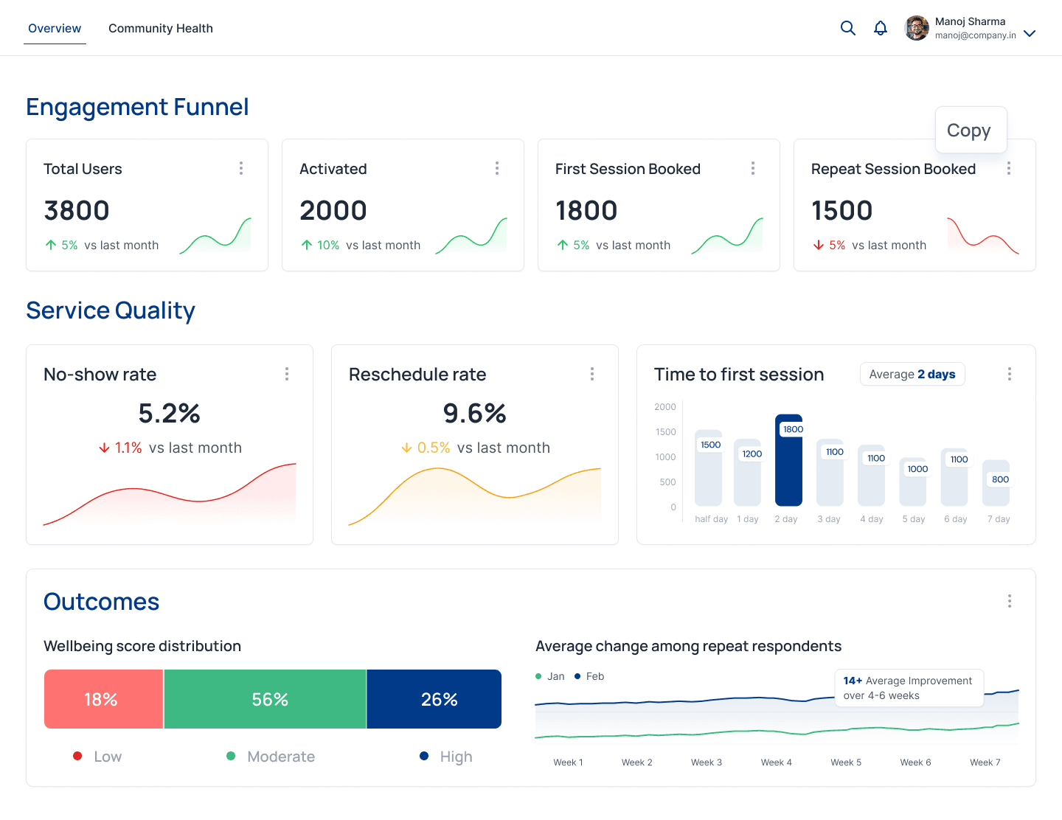Open notifications bell icon
The height and width of the screenshot is (820, 1062).
tap(881, 28)
